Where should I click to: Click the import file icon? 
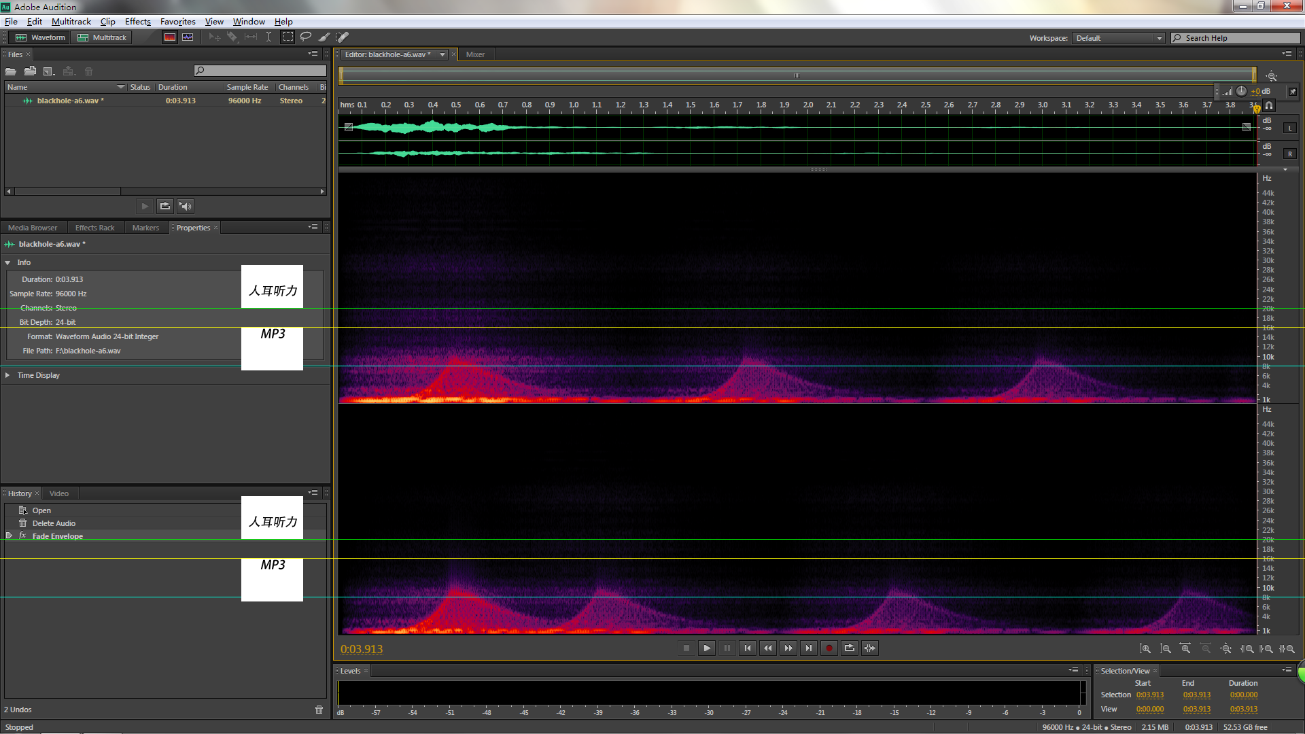30,71
